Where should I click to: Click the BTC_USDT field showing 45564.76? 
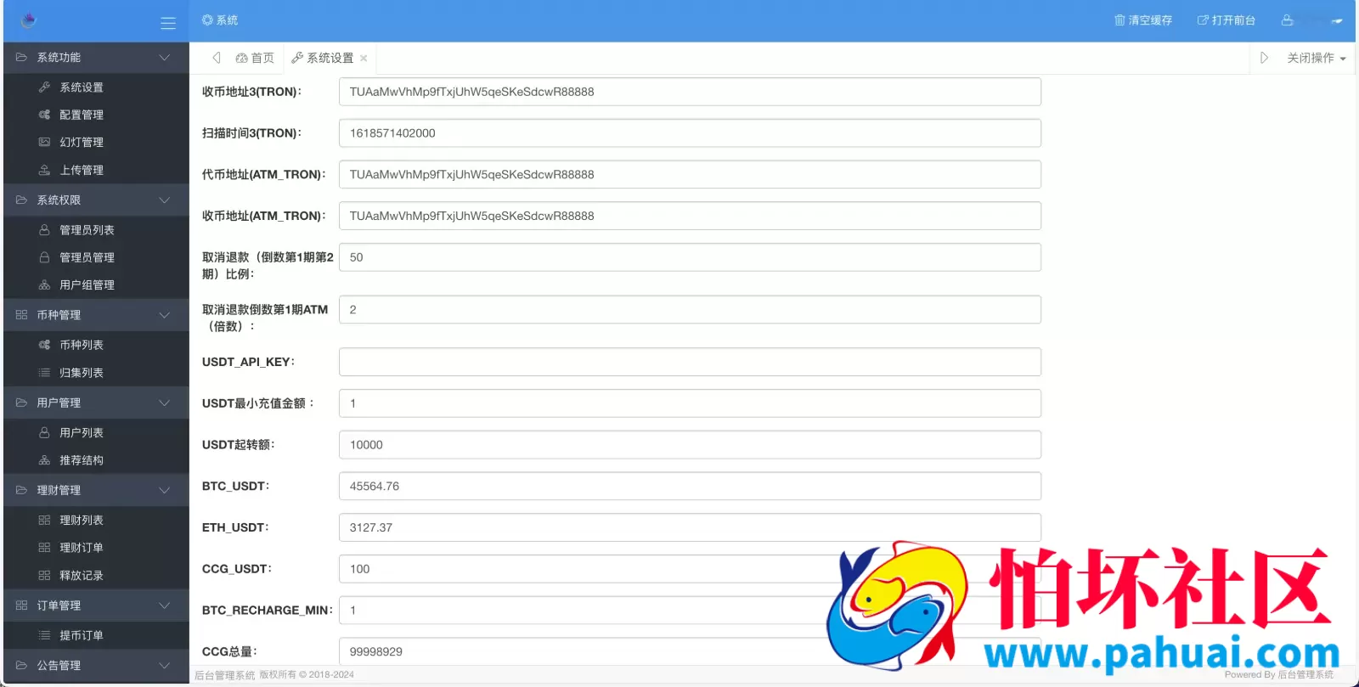690,486
